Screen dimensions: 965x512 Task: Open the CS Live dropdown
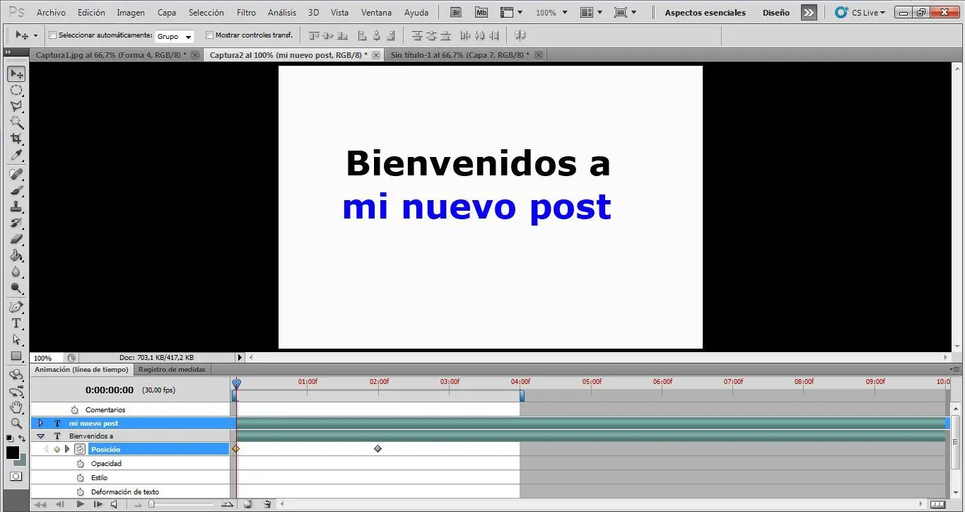point(860,13)
